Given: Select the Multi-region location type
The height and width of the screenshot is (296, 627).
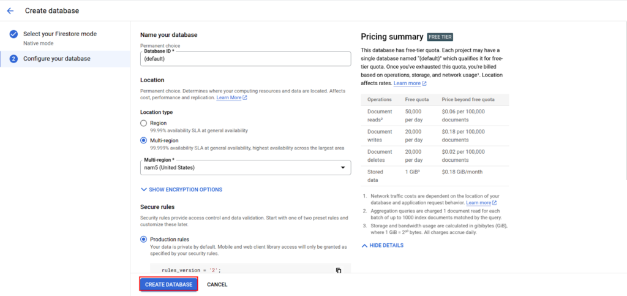Looking at the screenshot, I should click(143, 141).
